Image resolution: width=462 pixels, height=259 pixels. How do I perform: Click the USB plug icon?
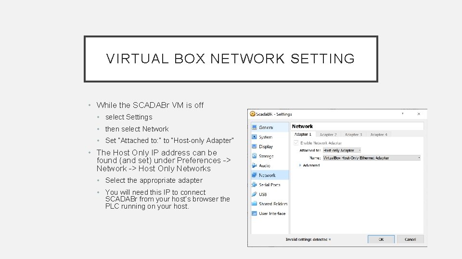[254, 194]
